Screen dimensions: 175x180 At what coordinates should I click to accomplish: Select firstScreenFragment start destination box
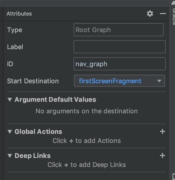(x=119, y=81)
